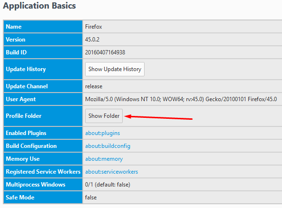
Task: Click the version number 45.0.2
Action: point(92,40)
